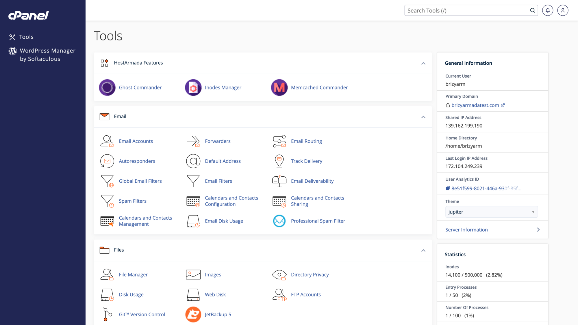
Task: Click the JetBackup 5 icon
Action: pos(193,314)
